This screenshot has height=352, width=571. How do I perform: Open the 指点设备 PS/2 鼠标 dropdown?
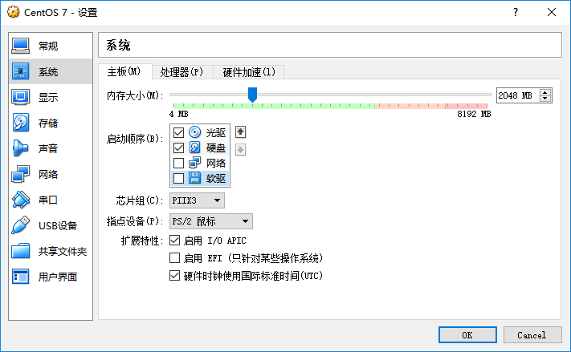click(211, 221)
